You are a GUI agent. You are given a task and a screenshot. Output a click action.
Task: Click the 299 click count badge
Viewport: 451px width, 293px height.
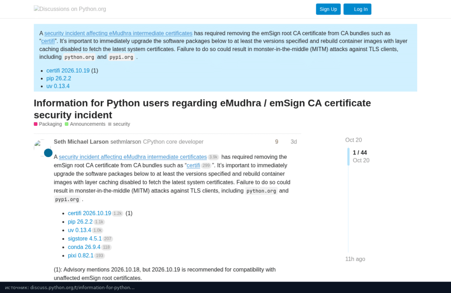206,165
